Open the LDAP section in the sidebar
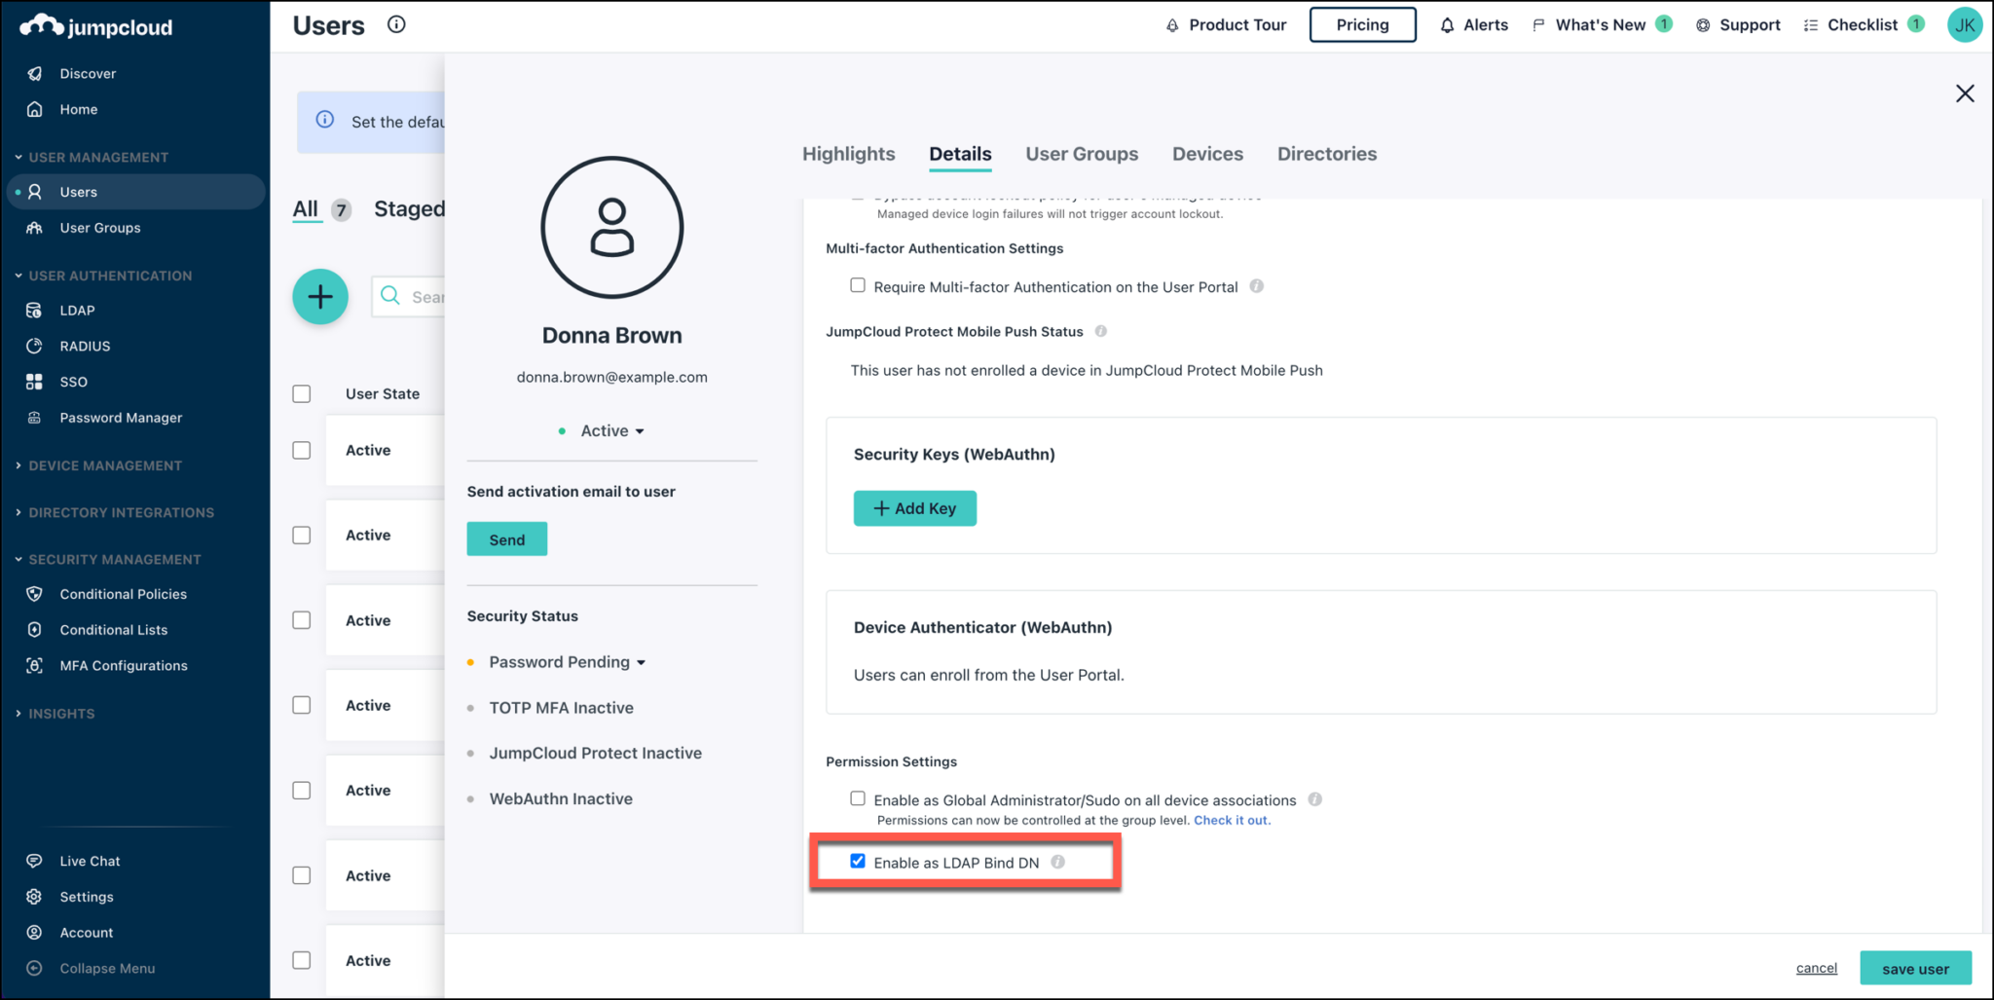1994x1000 pixels. coord(76,310)
